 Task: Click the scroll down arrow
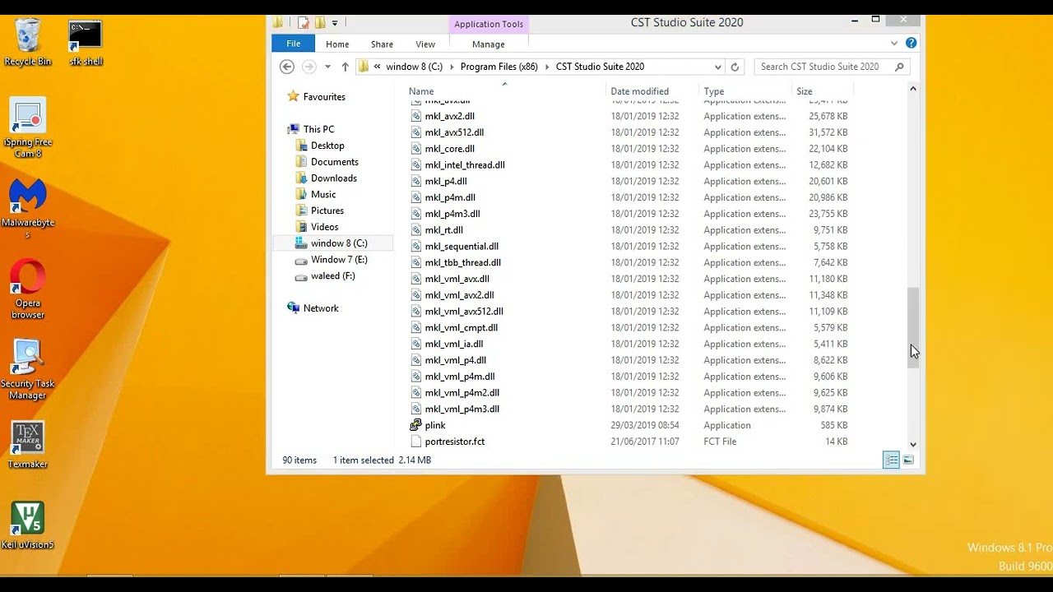[x=912, y=444]
